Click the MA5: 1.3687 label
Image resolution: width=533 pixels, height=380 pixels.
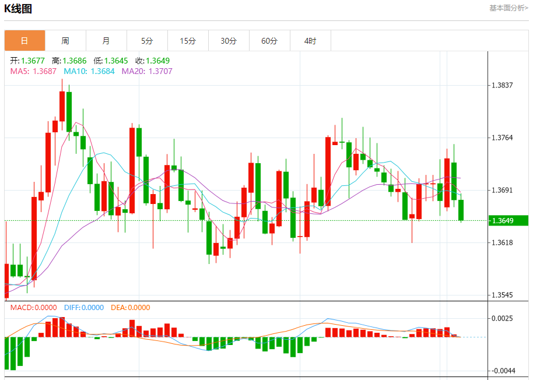(x=33, y=71)
